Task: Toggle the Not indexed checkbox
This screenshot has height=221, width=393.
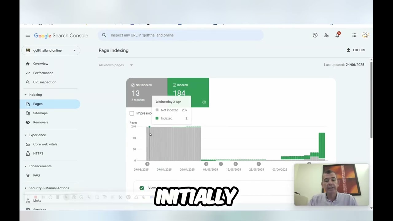Action: (x=133, y=85)
